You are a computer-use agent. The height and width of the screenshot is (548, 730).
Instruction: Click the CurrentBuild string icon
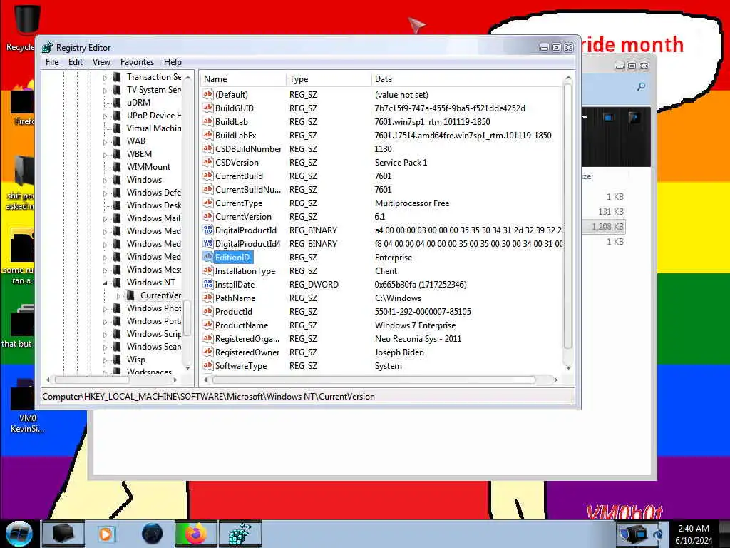point(208,176)
